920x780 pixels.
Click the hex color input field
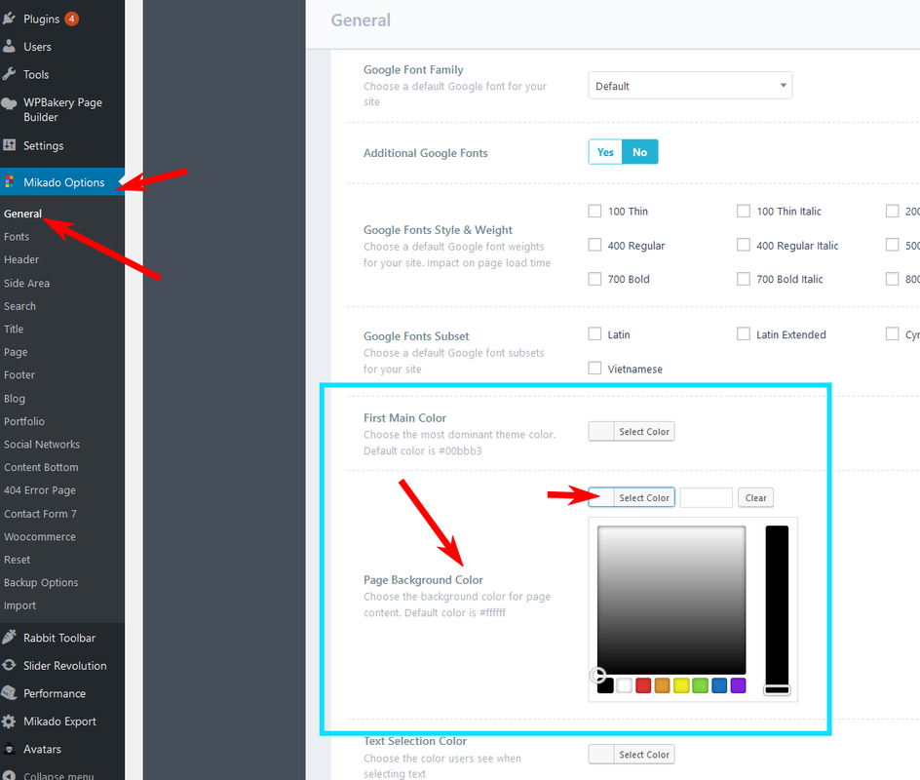(x=706, y=497)
